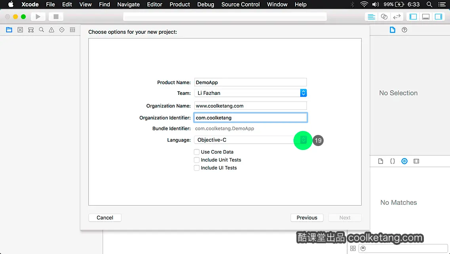
Task: Show the Version editor
Action: point(397,17)
